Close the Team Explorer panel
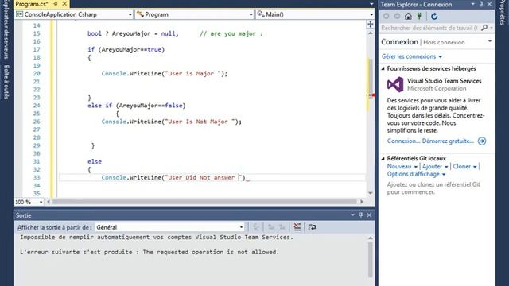Viewport: 509px width, 286px height. [x=490, y=4]
